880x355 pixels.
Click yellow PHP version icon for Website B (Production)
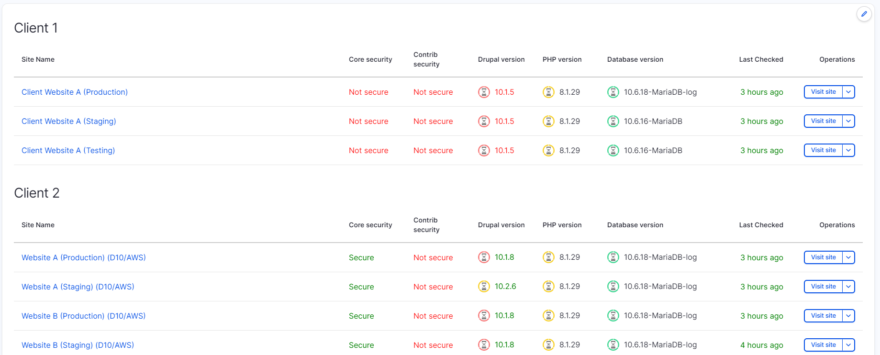pyautogui.click(x=548, y=316)
